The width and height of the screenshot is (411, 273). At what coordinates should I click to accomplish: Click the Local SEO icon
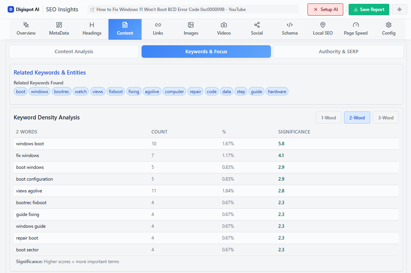323,25
